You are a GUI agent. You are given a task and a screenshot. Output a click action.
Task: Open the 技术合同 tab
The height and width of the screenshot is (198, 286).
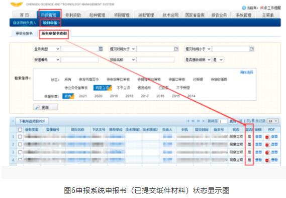point(170,15)
